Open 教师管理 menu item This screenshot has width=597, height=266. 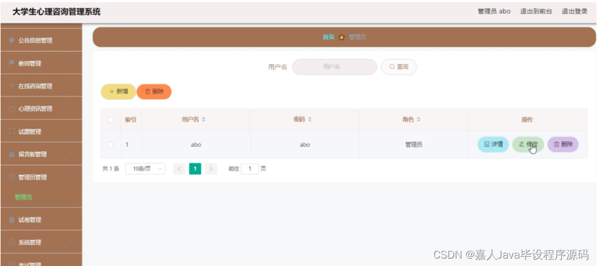coord(41,63)
